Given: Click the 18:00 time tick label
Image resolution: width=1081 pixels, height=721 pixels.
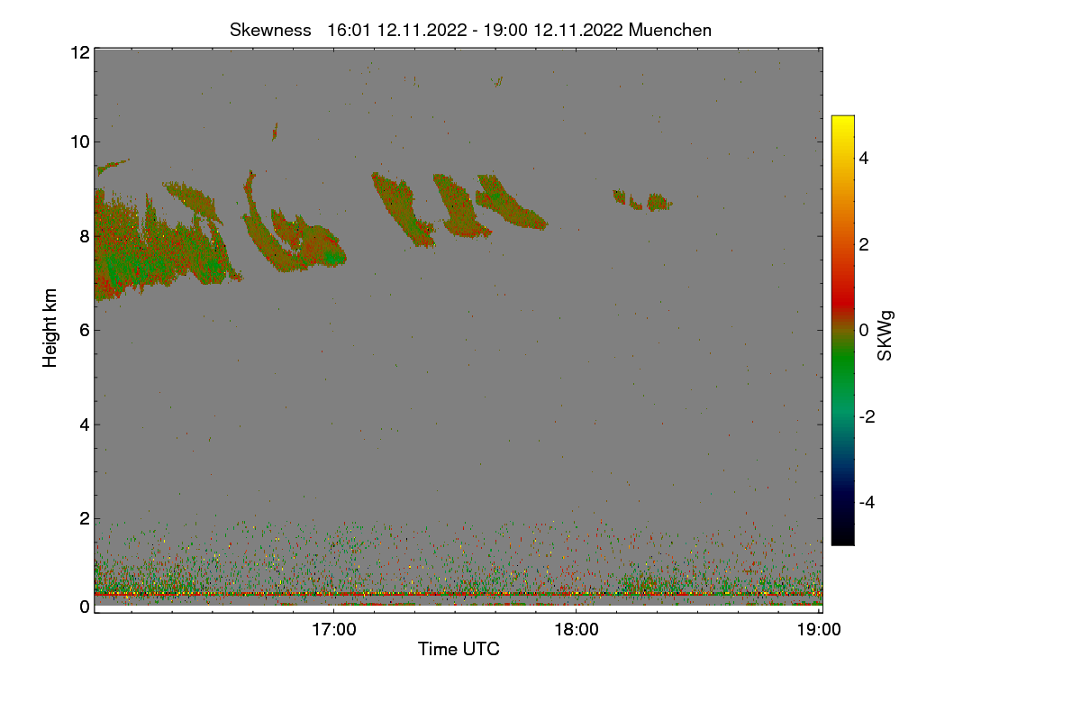Looking at the screenshot, I should tap(577, 630).
